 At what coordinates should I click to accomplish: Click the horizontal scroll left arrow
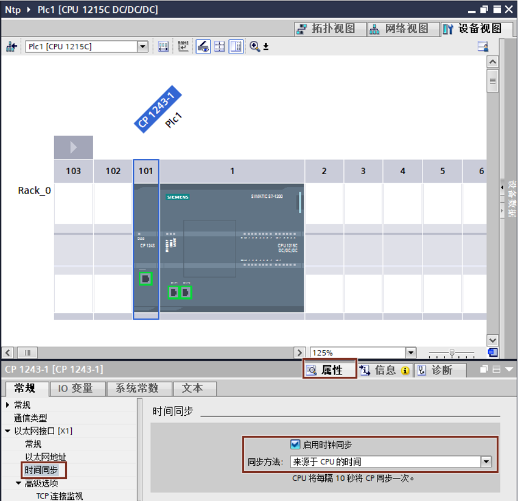click(x=7, y=352)
